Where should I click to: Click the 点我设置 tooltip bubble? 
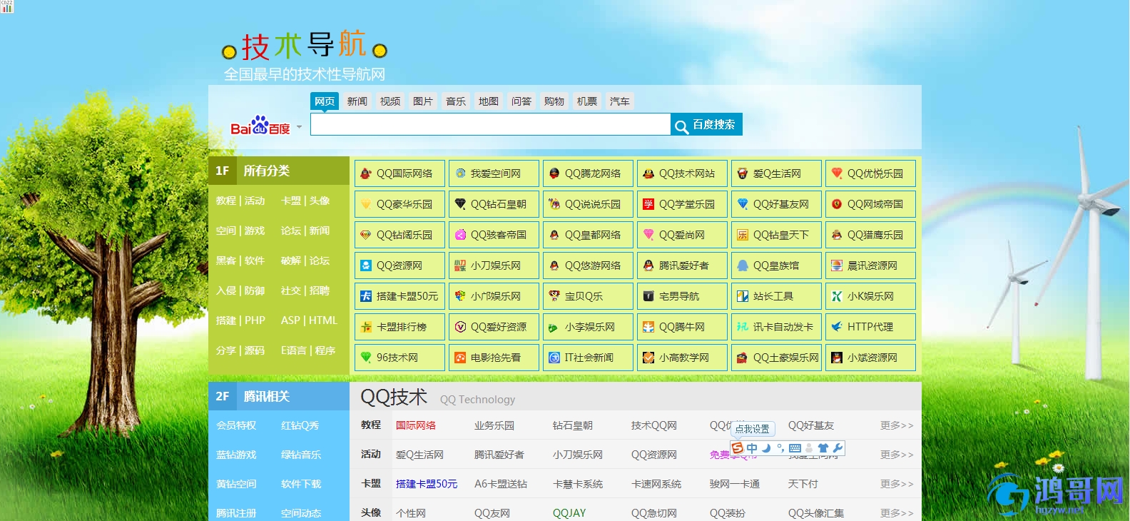pyautogui.click(x=753, y=429)
